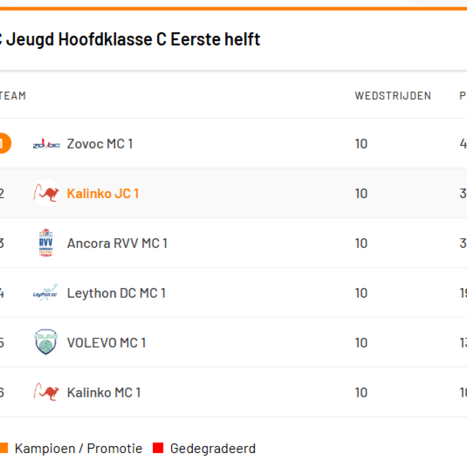Sort by the TEAM column header
The image size is (467, 467).
pos(13,95)
